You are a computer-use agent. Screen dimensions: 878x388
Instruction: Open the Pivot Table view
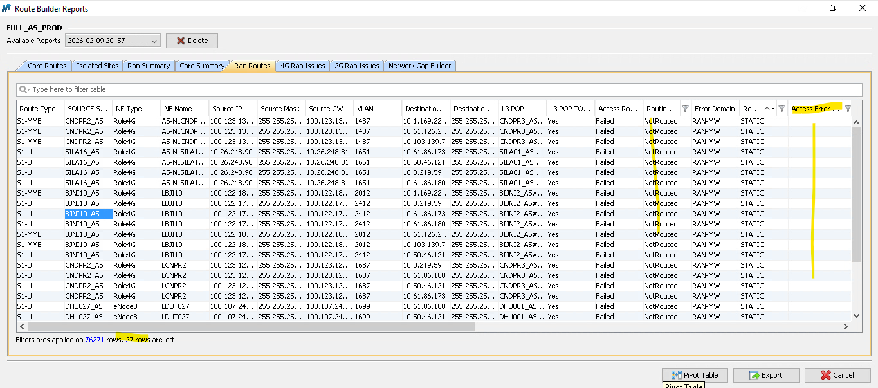(694, 375)
